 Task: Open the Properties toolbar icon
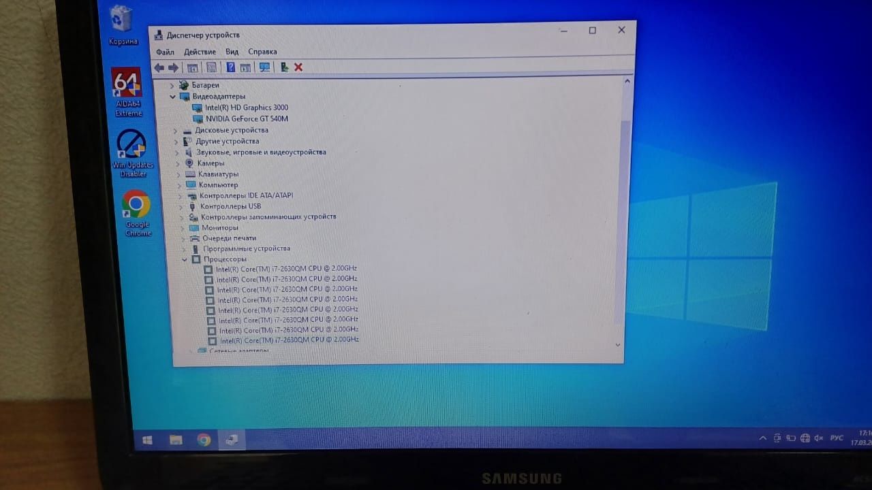211,67
